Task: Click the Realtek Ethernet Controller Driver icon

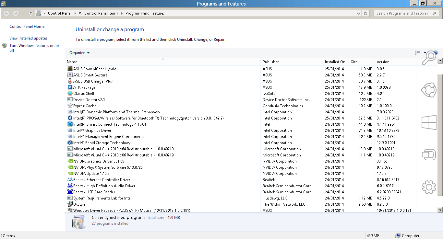Action: (70, 180)
